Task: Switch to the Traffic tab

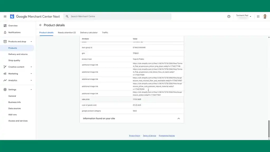Action: pyautogui.click(x=105, y=32)
